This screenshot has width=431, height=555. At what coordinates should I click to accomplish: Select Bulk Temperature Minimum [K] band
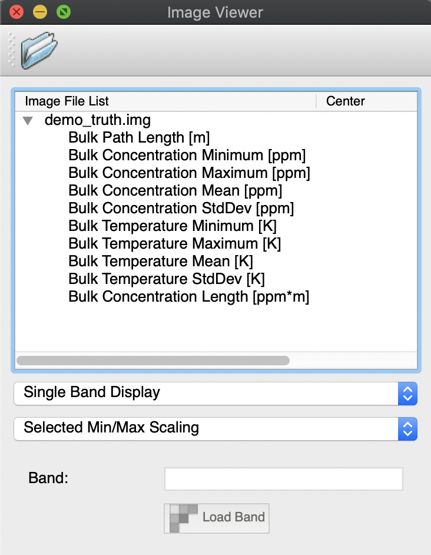pyautogui.click(x=173, y=226)
